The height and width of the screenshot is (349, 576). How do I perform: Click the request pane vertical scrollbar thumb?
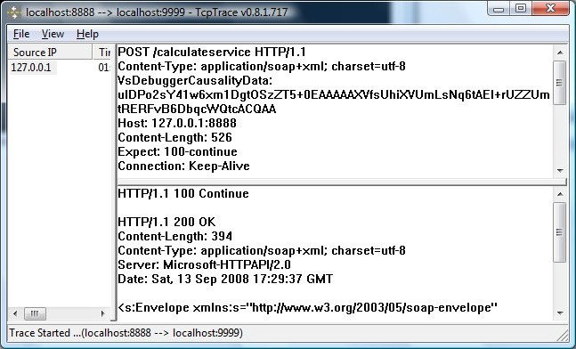pos(559,83)
